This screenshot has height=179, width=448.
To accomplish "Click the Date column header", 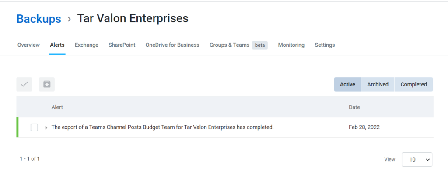I will (354, 107).
